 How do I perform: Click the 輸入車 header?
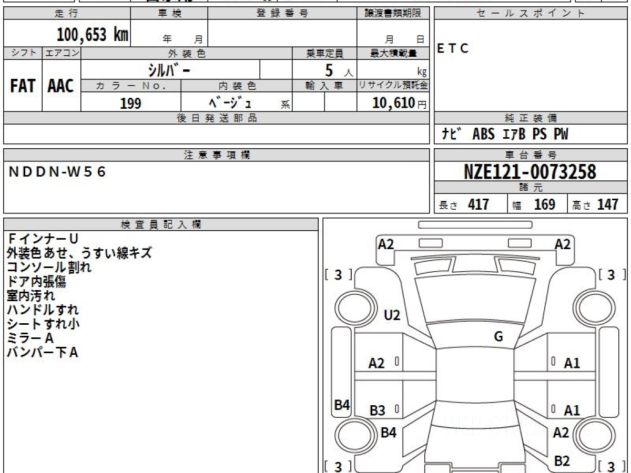[x=324, y=86]
